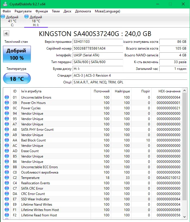Click the status orb for CRC Error Count row
This screenshot has height=222, width=190.
point(7,194)
